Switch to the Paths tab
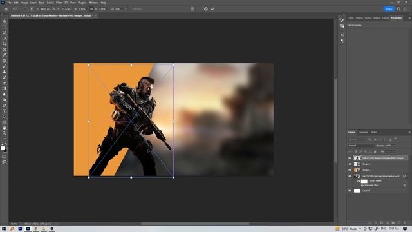The image size is (412, 232). point(374,132)
